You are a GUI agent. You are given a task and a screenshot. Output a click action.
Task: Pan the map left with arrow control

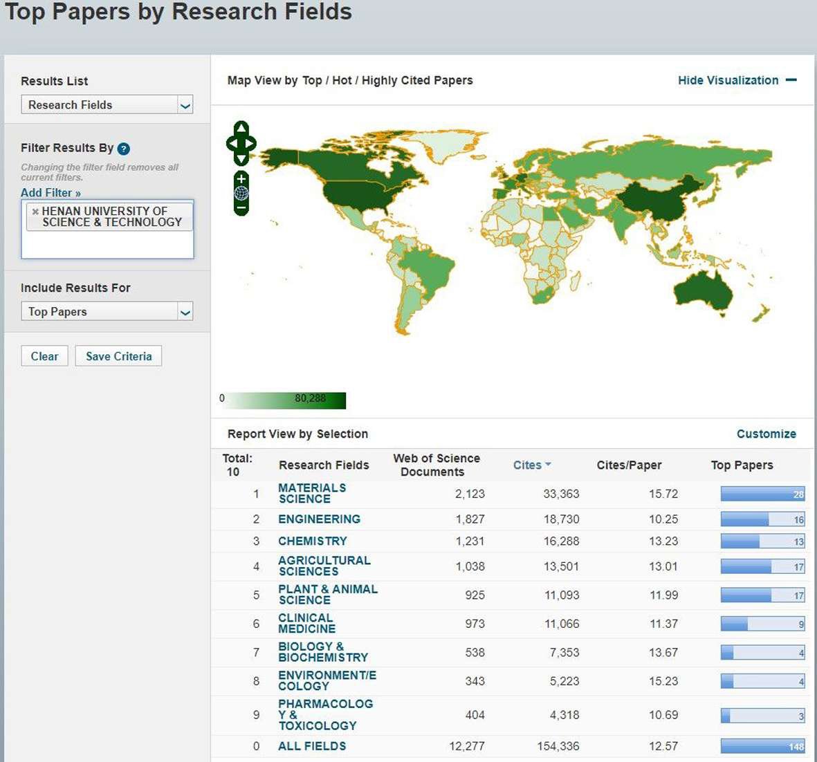click(231, 143)
